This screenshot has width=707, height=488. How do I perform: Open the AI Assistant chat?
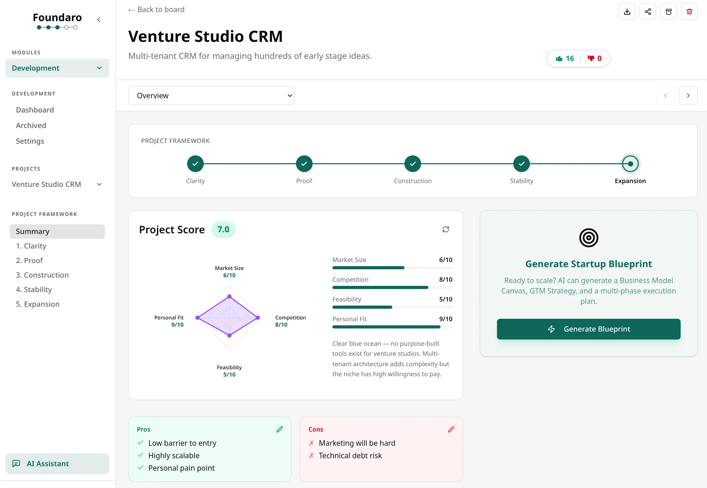click(57, 463)
